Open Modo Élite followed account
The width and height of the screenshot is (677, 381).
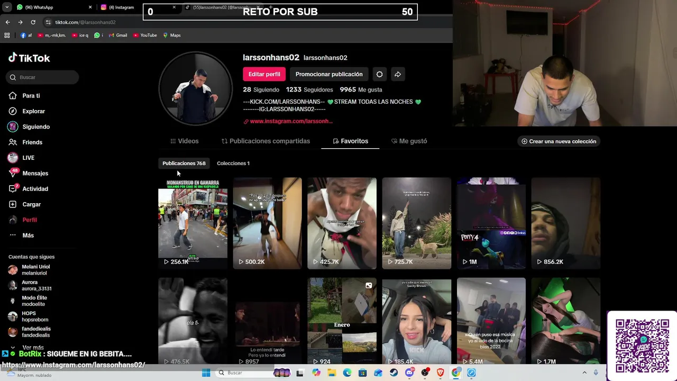tap(27, 301)
